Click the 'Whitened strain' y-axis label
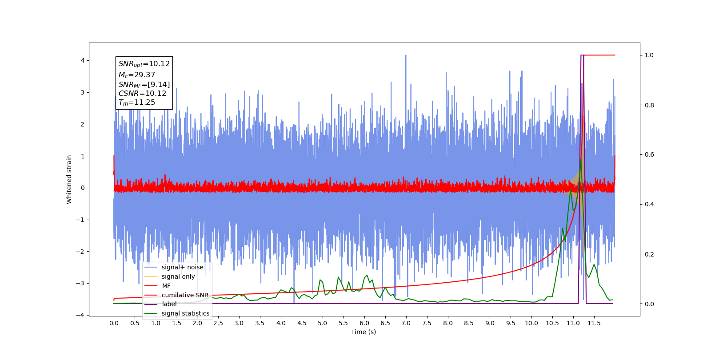Viewport: 711px width, 355px height. click(x=69, y=179)
